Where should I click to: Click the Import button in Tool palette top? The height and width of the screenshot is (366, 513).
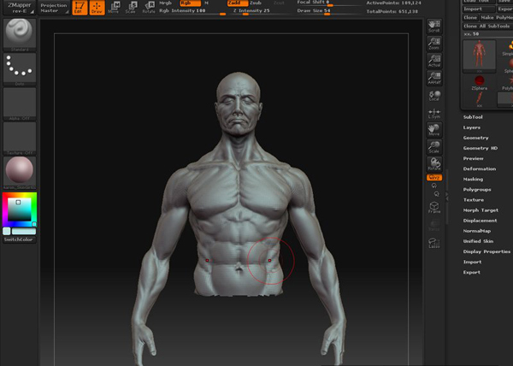[x=479, y=9]
